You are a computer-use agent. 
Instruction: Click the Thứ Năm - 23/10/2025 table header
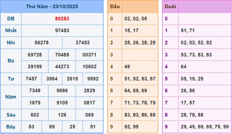tap(52, 7)
